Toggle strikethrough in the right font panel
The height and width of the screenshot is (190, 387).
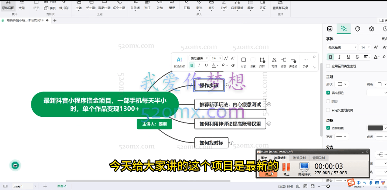357,57
